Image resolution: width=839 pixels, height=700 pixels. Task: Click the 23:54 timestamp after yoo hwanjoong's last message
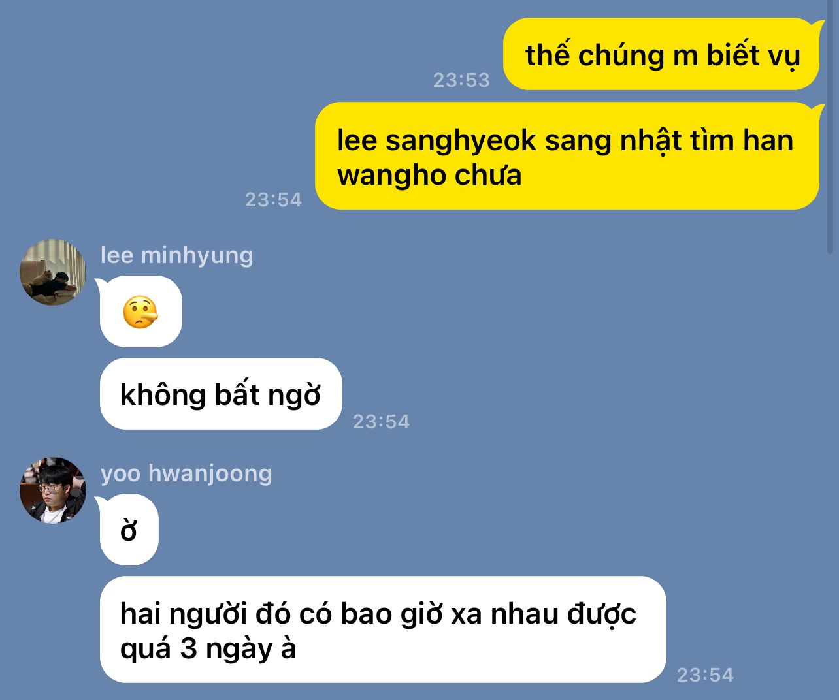tap(705, 675)
